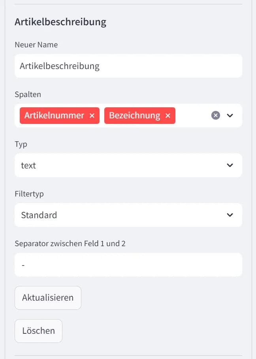Click the "Filtertyp" field label
Image resolution: width=256 pixels, height=359 pixels.
pos(30,194)
